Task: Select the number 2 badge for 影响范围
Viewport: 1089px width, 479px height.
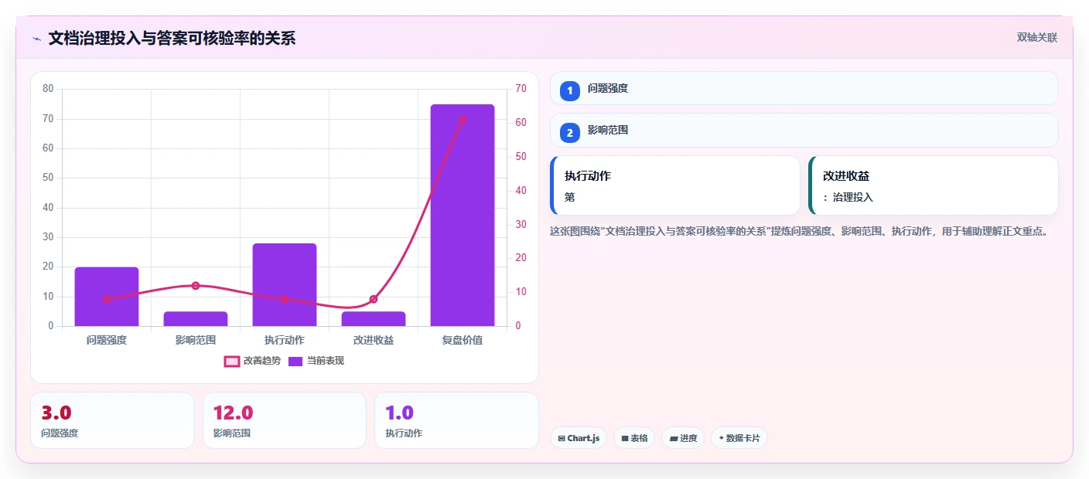Action: 570,133
